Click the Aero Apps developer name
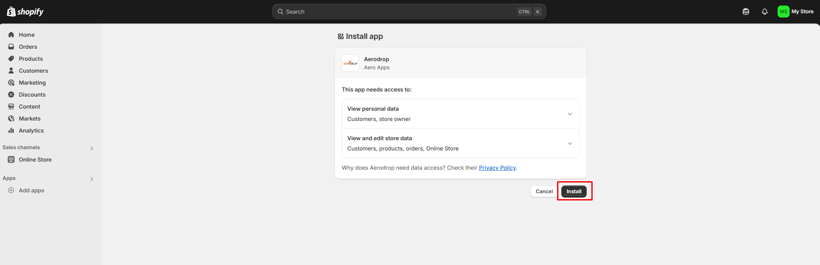 [377, 68]
